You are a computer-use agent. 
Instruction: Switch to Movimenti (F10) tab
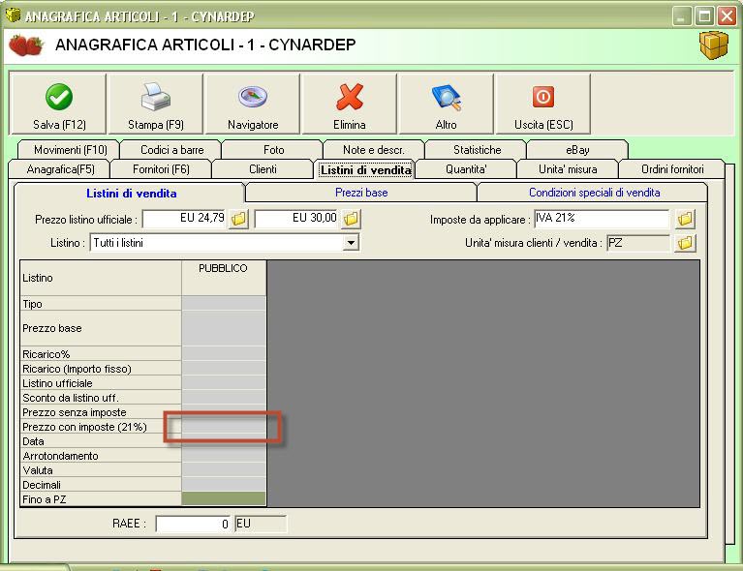(70, 150)
